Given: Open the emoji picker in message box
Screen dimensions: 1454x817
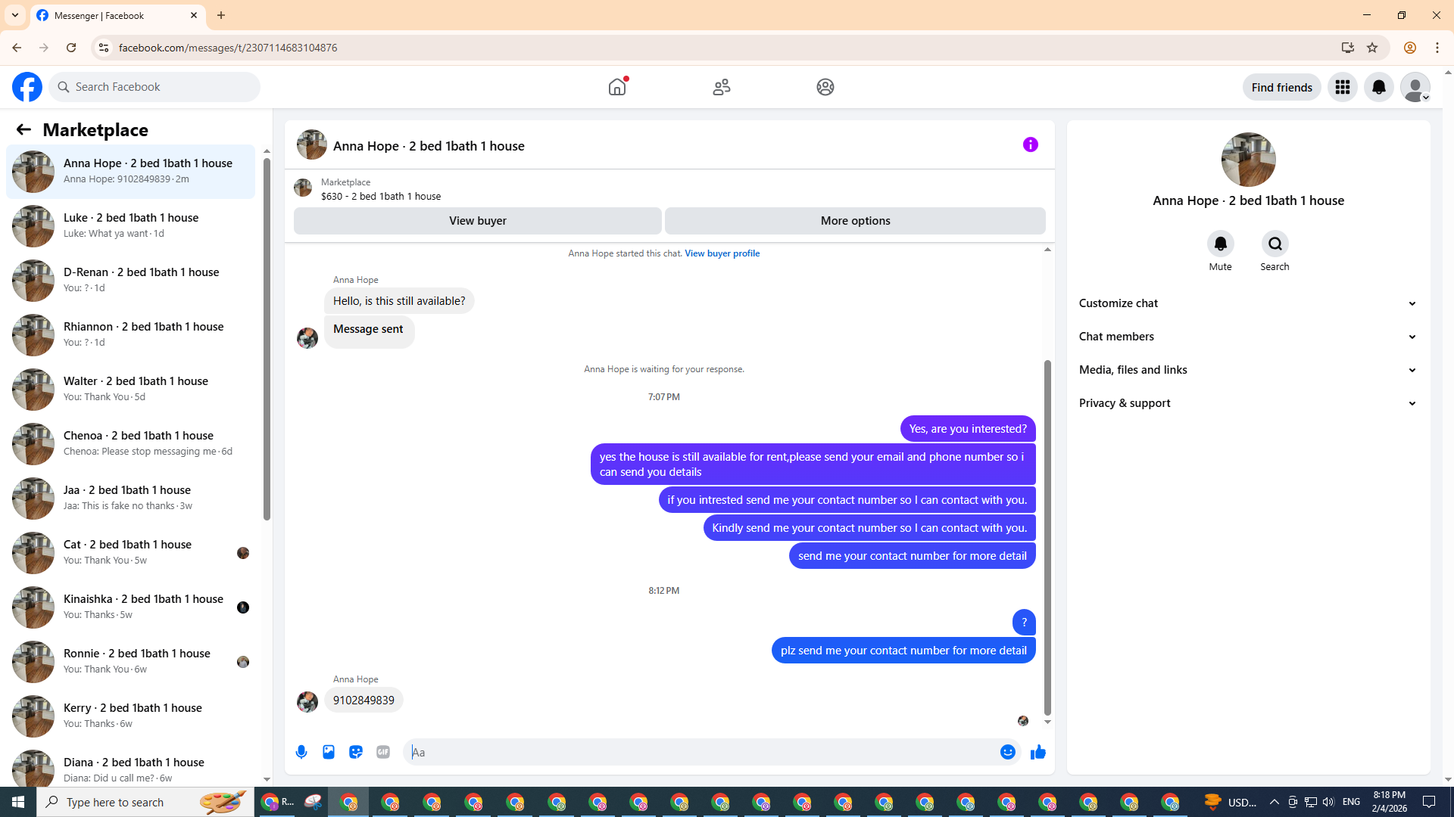Looking at the screenshot, I should [x=1007, y=752].
